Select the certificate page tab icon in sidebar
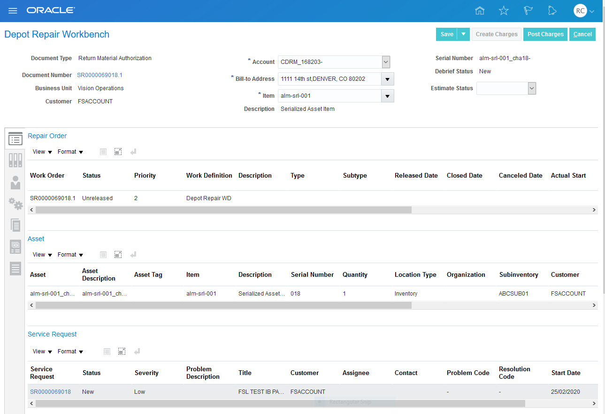 click(x=15, y=247)
